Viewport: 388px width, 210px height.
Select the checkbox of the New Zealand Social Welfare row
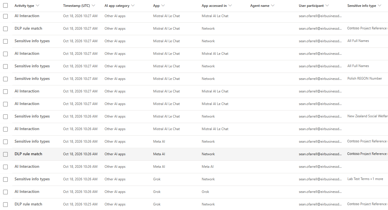coord(5,117)
